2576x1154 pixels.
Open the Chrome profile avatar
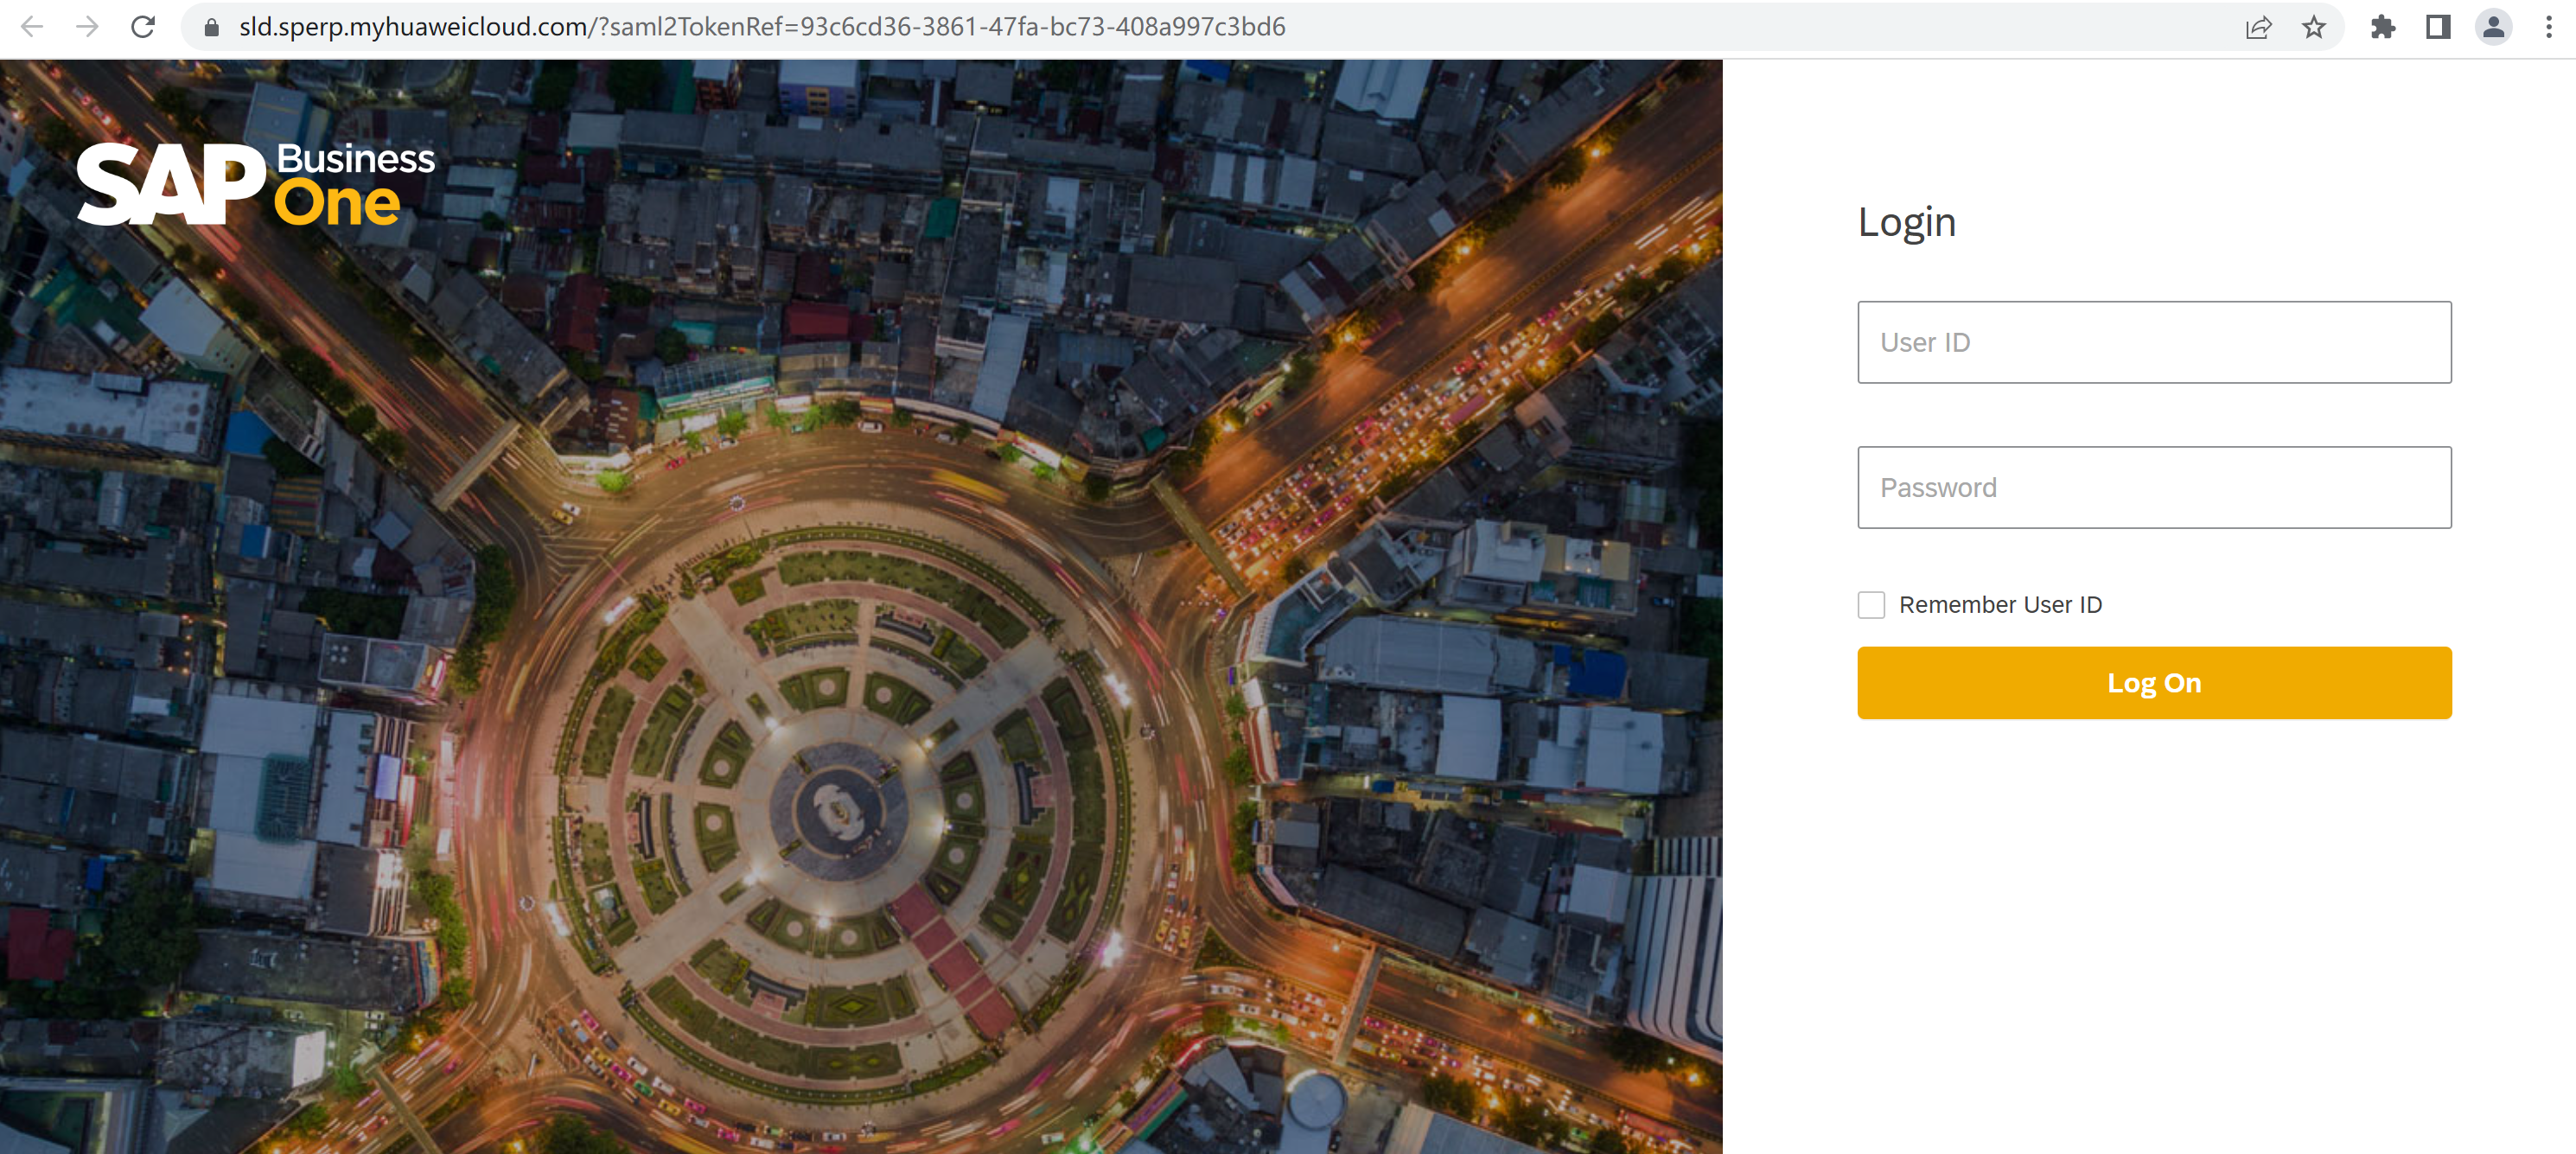(2493, 27)
